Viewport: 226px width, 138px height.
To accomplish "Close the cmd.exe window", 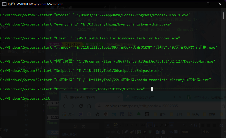I will 220,4.
